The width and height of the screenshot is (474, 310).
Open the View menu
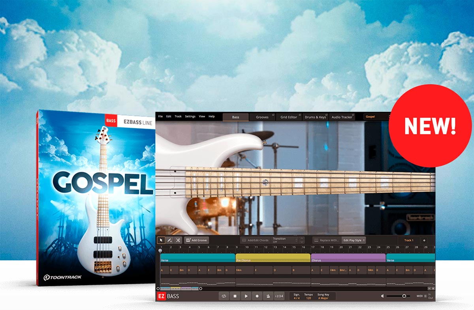202,117
